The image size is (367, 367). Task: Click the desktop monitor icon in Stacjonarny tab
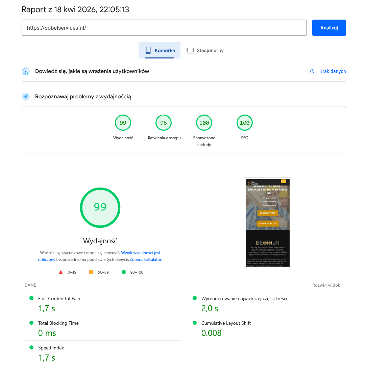(190, 50)
